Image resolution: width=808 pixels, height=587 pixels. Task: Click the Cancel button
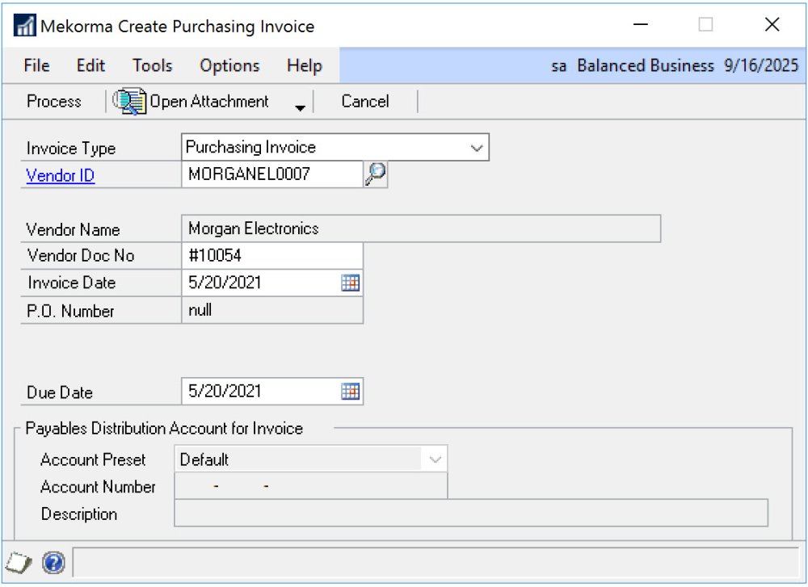click(x=364, y=101)
